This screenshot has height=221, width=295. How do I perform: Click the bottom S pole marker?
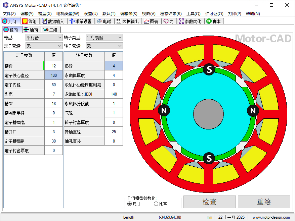209,158
